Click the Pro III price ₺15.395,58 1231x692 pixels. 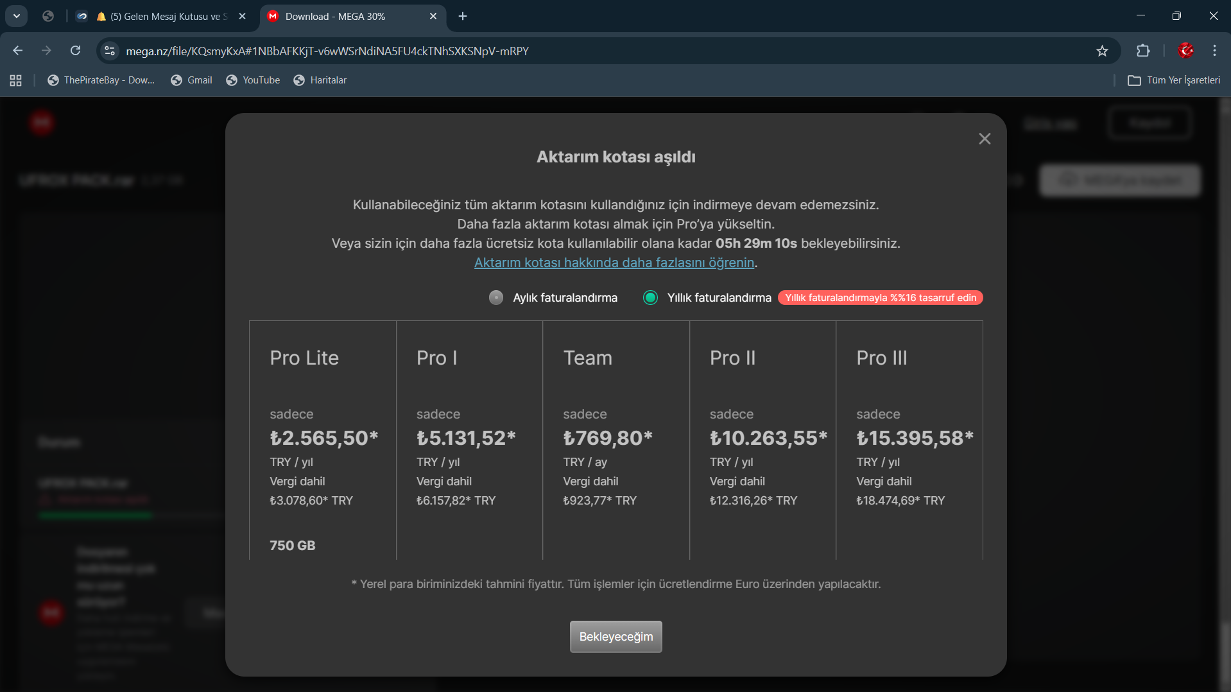(915, 438)
